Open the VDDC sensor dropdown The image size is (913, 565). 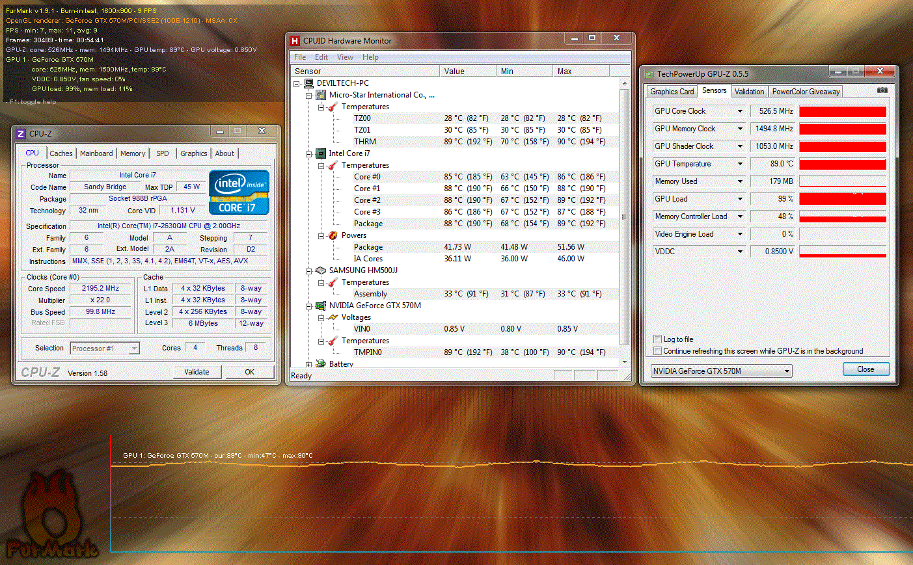(740, 252)
